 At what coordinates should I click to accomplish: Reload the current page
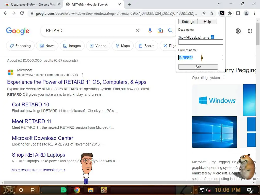(x=22, y=13)
